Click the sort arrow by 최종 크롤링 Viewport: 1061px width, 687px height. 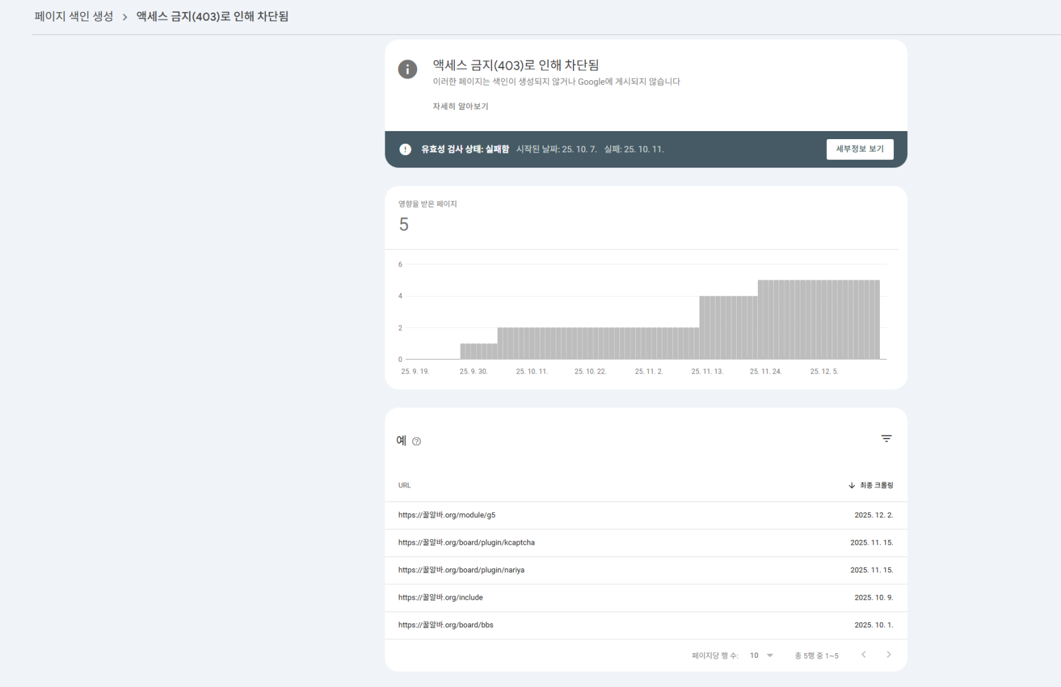[x=851, y=486]
